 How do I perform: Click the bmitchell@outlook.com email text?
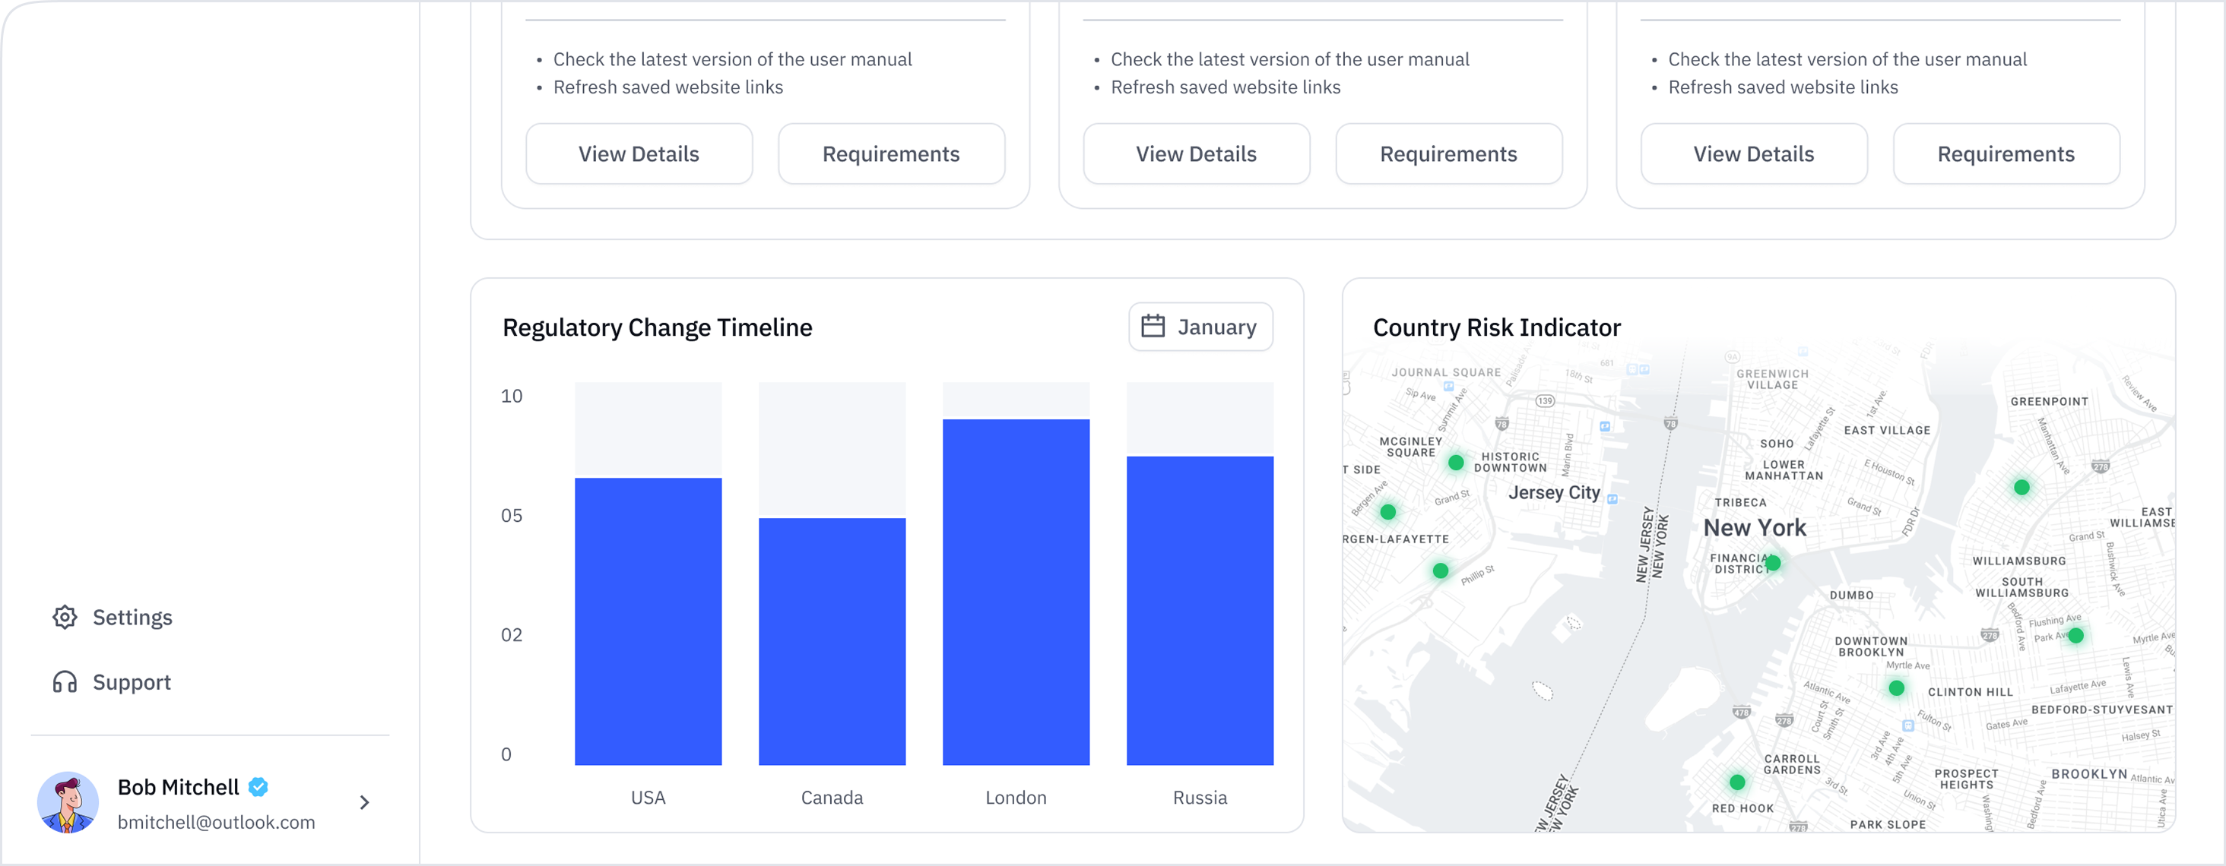point(217,822)
